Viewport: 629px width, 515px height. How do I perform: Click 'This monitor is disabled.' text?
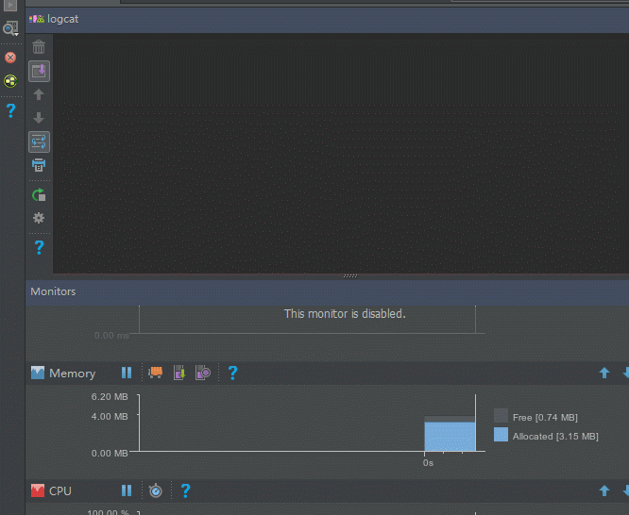(x=345, y=313)
